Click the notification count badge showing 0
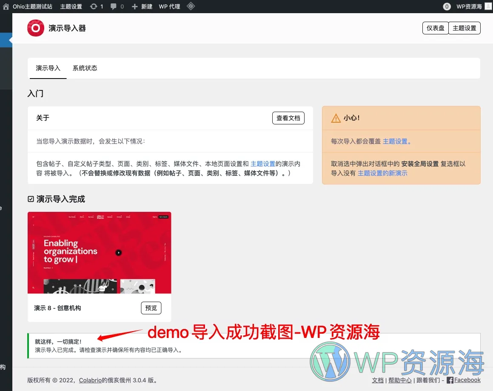This screenshot has height=391, width=493. click(447, 6)
